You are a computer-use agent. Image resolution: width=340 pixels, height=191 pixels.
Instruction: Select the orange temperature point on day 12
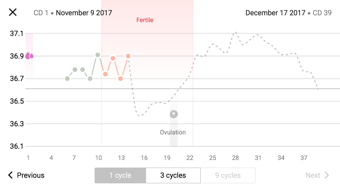(x=113, y=58)
